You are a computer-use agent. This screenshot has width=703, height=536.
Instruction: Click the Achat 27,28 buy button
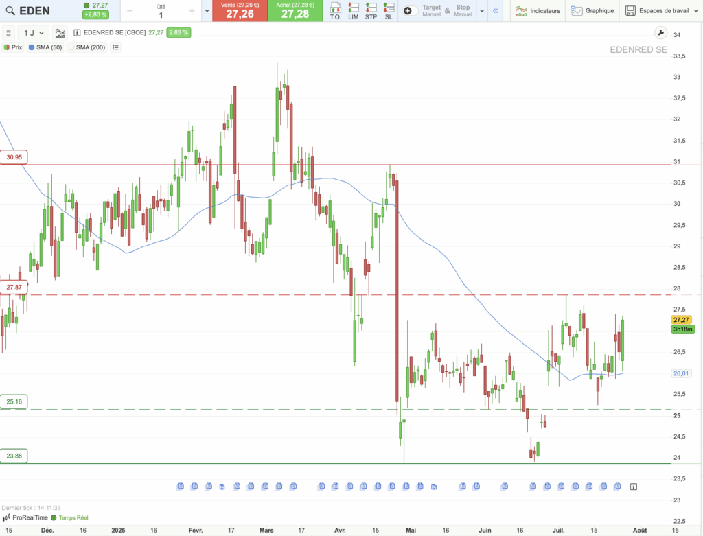click(x=295, y=11)
